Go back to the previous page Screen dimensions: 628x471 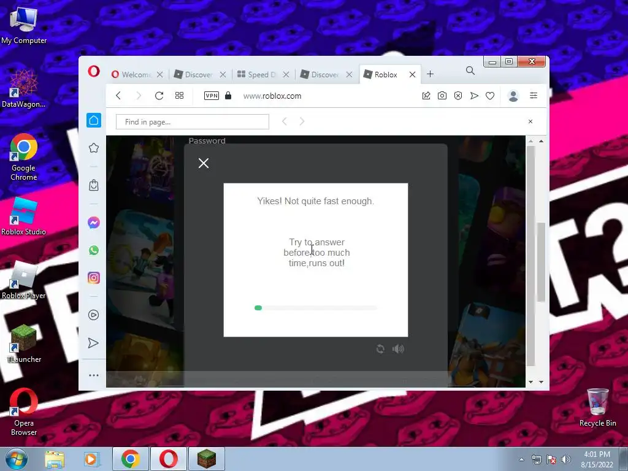click(x=118, y=95)
